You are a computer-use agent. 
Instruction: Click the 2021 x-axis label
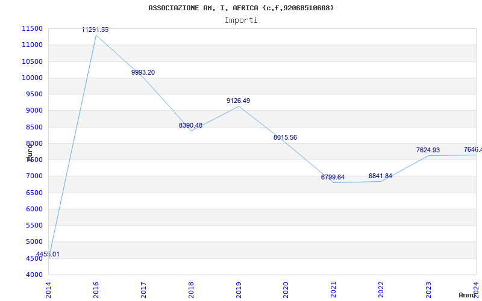coord(334,290)
